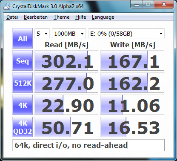
Task: Click the comment text field at bottom
Action: coord(88,145)
